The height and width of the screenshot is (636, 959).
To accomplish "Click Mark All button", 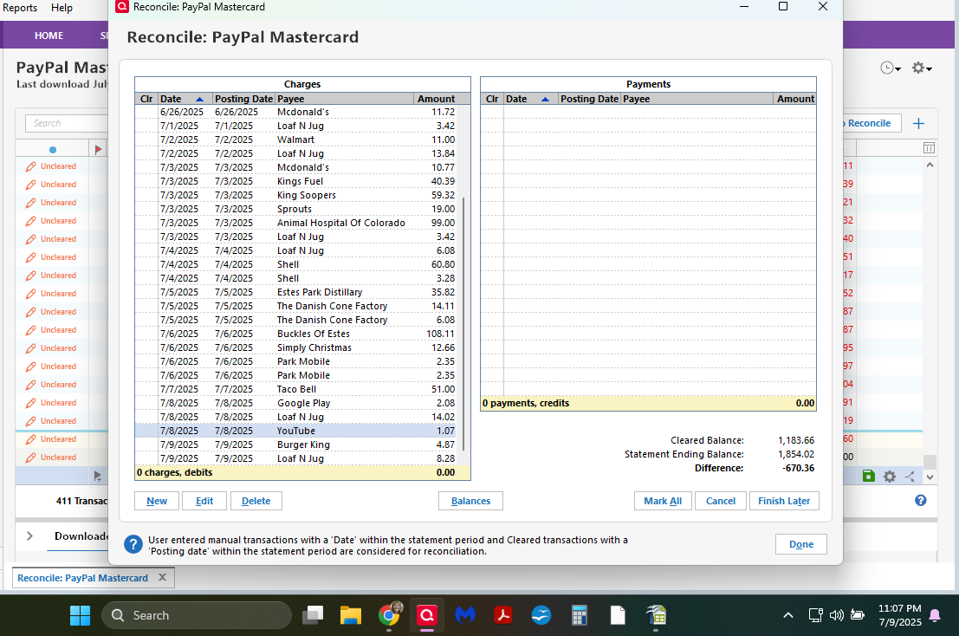I will (x=663, y=501).
